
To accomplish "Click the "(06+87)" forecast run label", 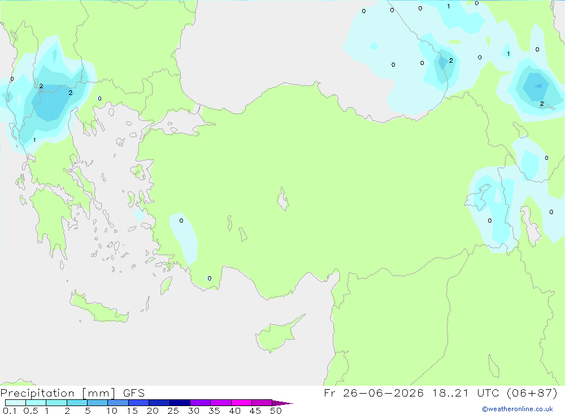I will (532, 393).
